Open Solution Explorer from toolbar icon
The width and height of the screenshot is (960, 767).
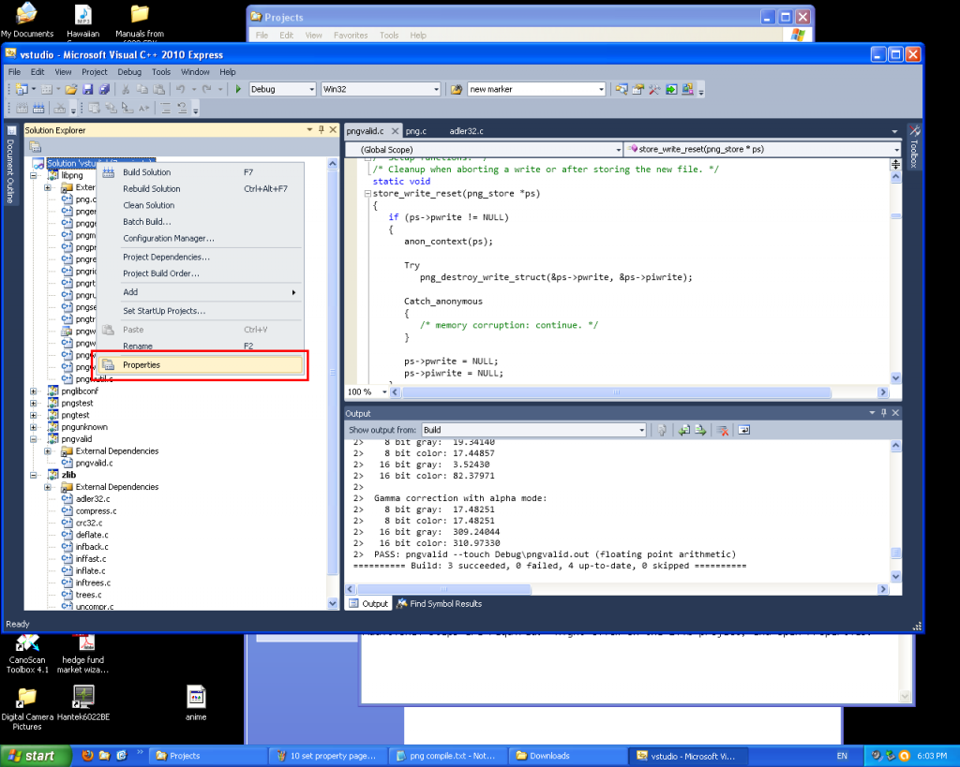click(x=622, y=89)
